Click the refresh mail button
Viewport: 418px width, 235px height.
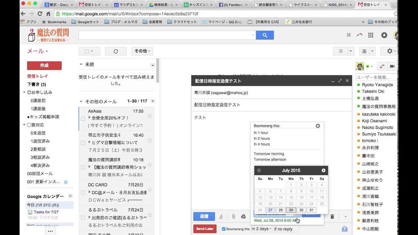click(x=116, y=51)
